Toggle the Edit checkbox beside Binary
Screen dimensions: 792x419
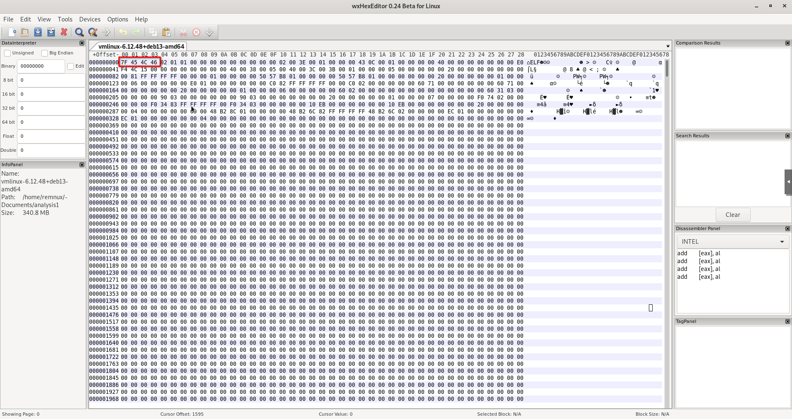pyautogui.click(x=71, y=66)
